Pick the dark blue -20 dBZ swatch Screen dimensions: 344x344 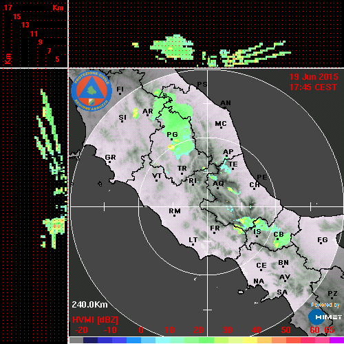[90, 340]
